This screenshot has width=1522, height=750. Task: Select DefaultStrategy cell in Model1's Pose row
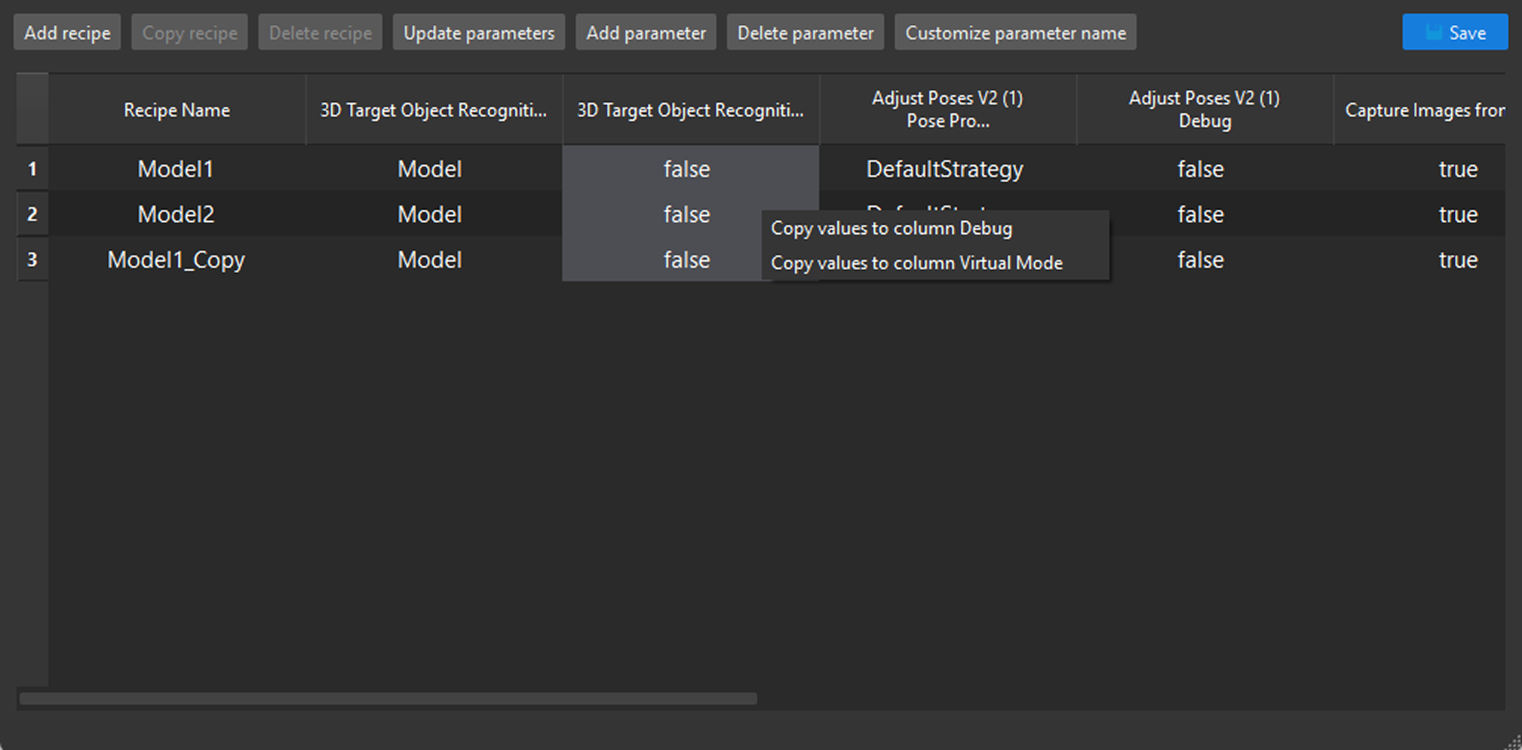coord(944,169)
